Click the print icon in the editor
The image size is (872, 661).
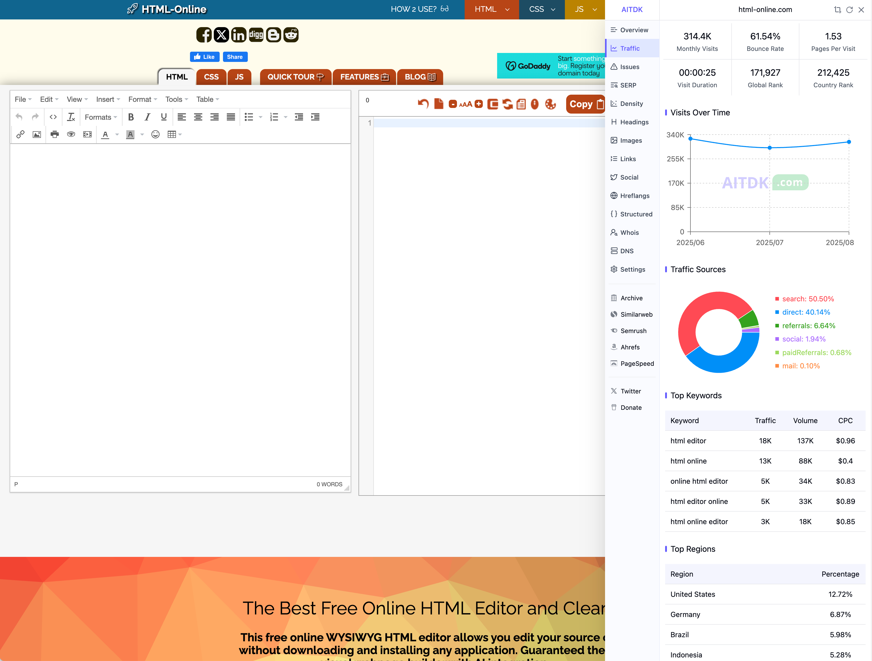coord(55,135)
